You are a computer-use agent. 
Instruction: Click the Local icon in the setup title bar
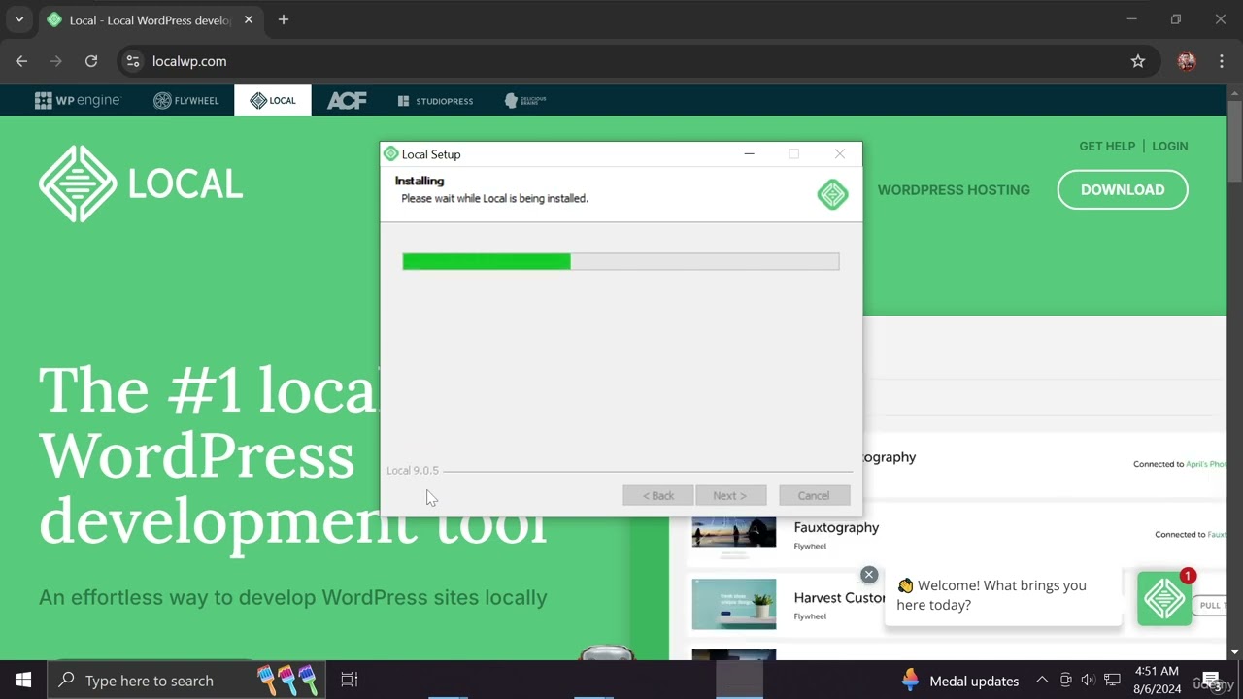(x=391, y=153)
